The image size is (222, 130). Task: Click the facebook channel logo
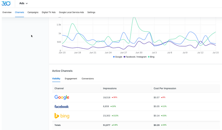(62, 107)
